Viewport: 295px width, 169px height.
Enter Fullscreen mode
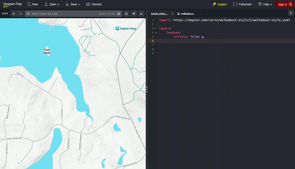click(242, 4)
